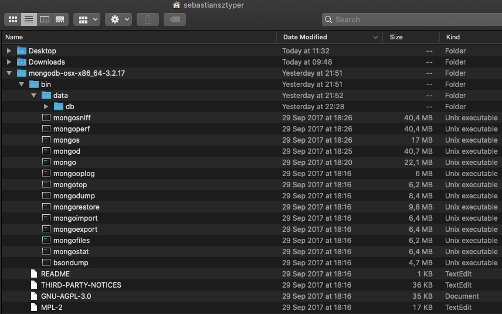This screenshot has width=502, height=314.
Task: Select the mongorestore executable icon
Action: click(46, 207)
